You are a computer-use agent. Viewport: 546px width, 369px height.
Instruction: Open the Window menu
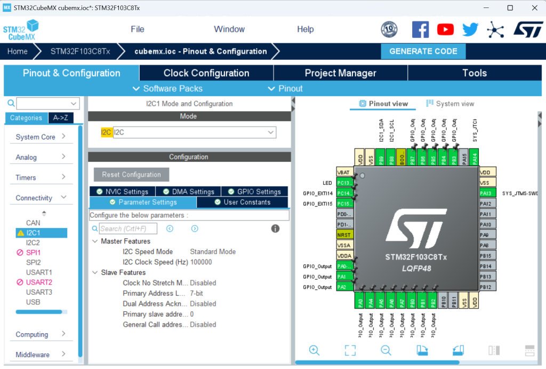[229, 29]
